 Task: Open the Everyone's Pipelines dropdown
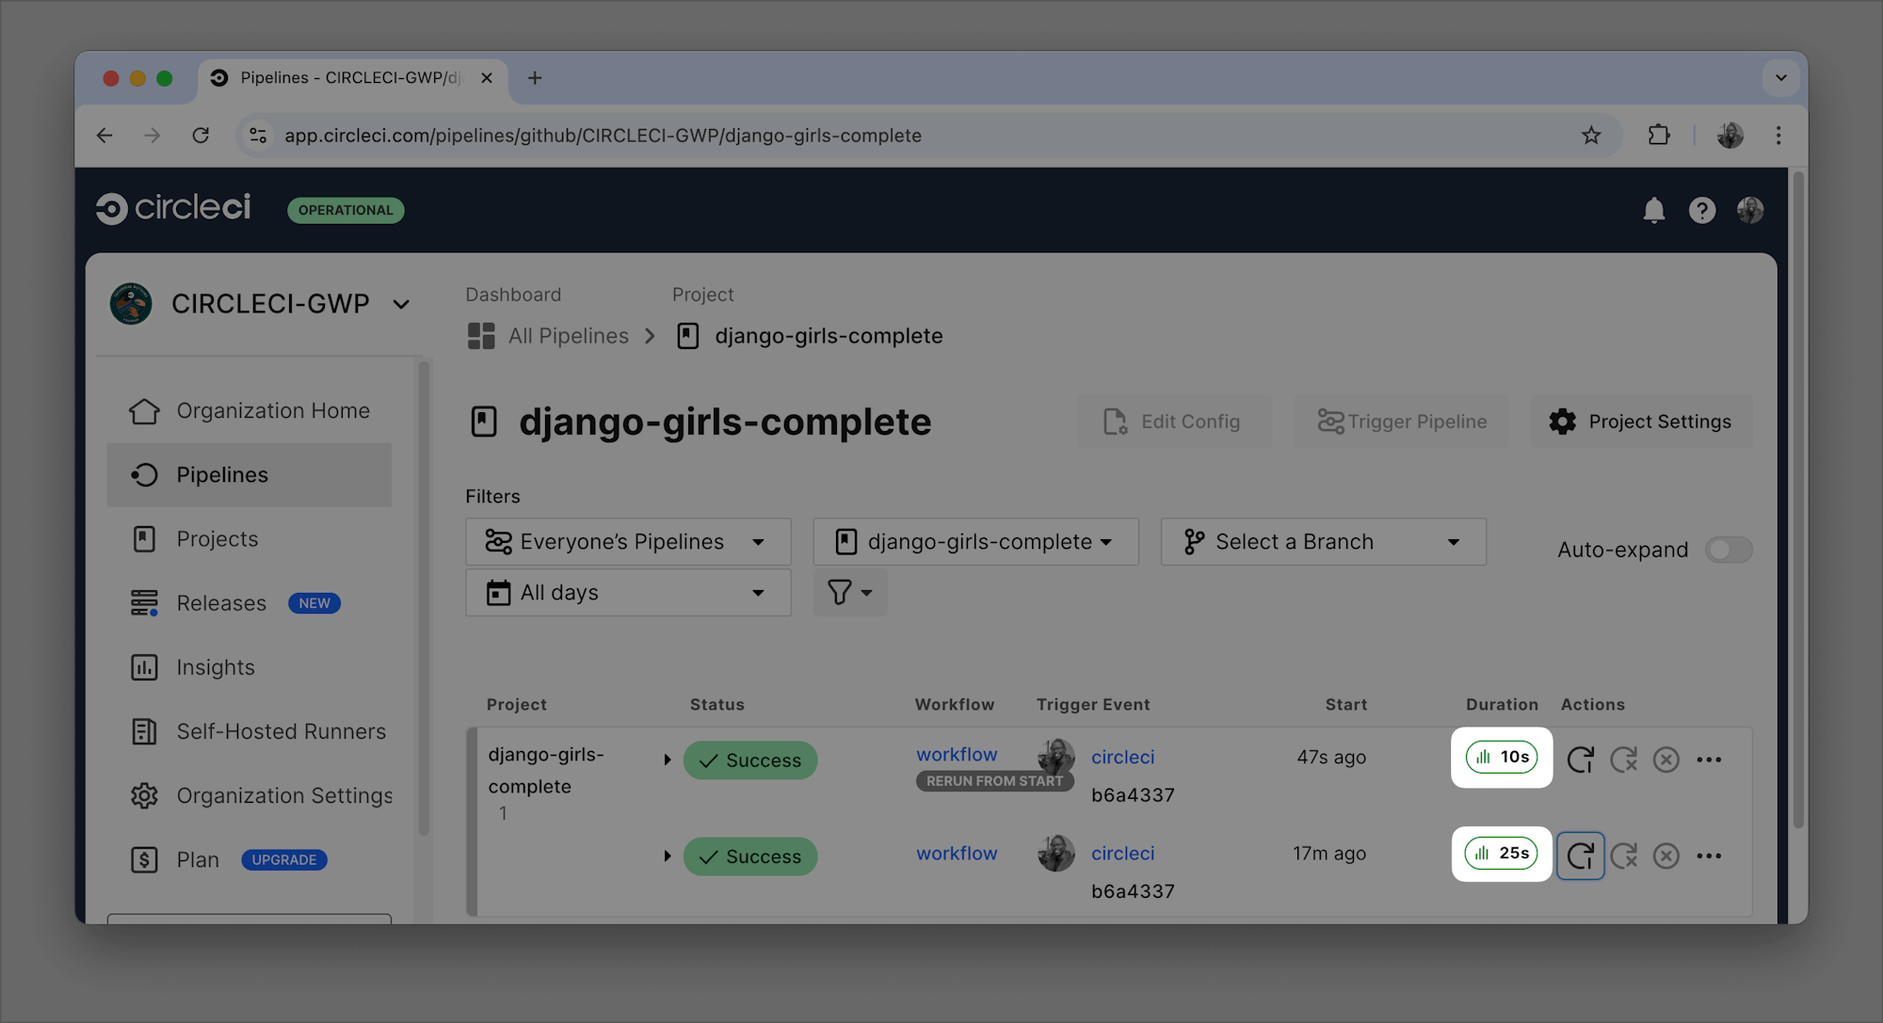click(627, 542)
